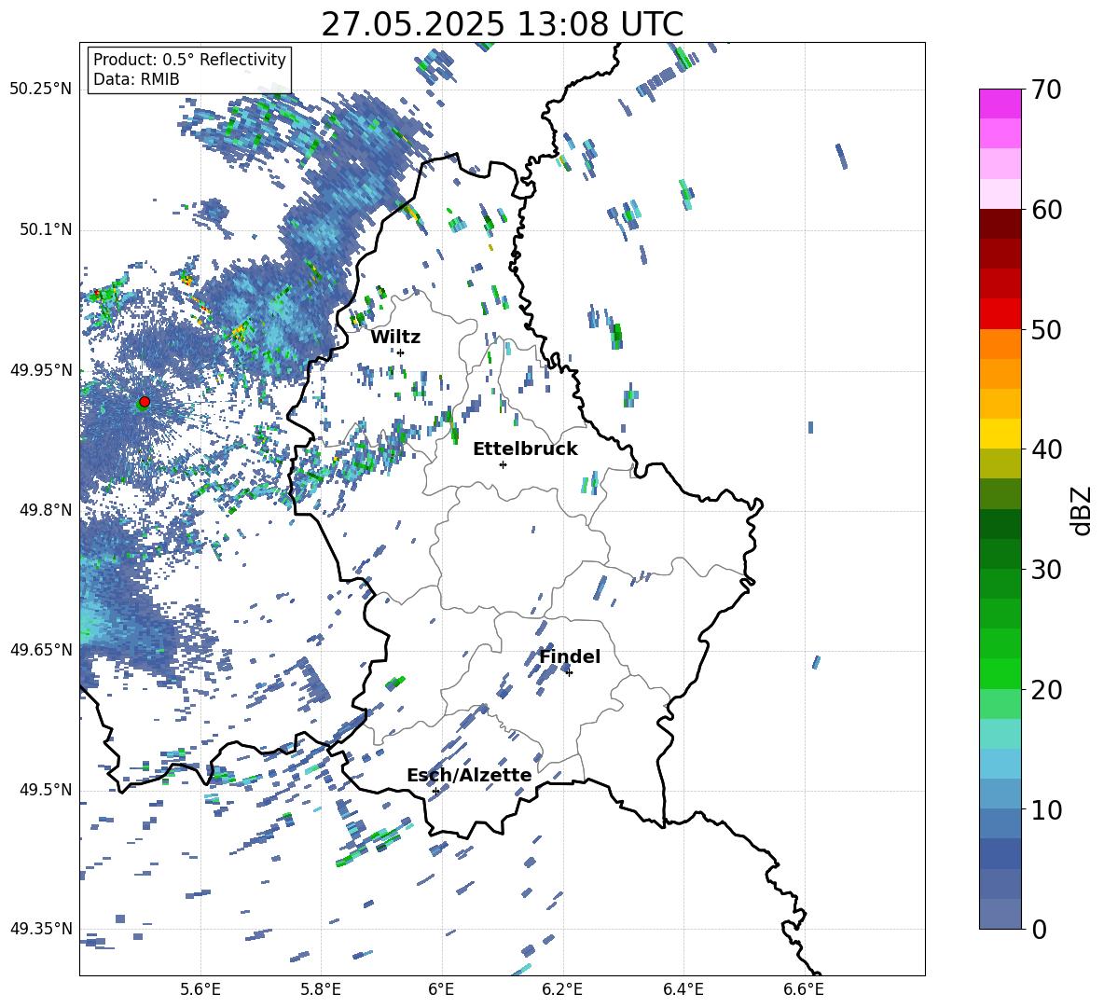Click the 6.2°E longitude label

pos(562,990)
